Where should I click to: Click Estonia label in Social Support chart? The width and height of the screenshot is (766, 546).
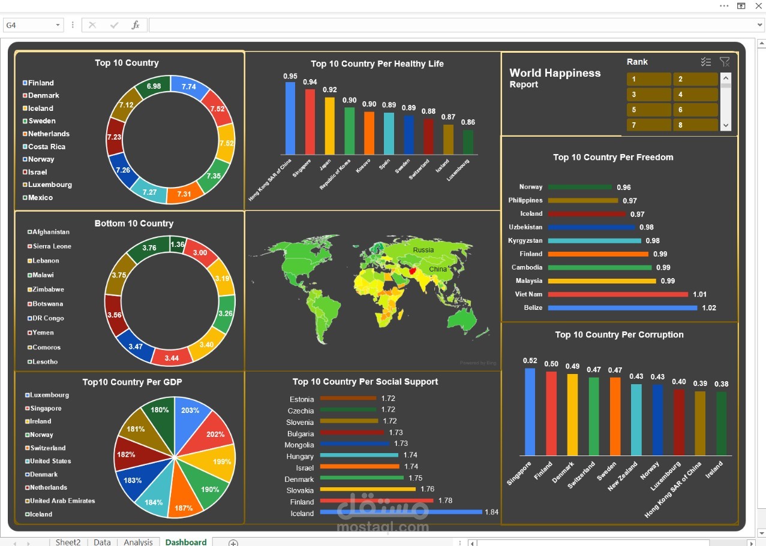[x=302, y=399]
